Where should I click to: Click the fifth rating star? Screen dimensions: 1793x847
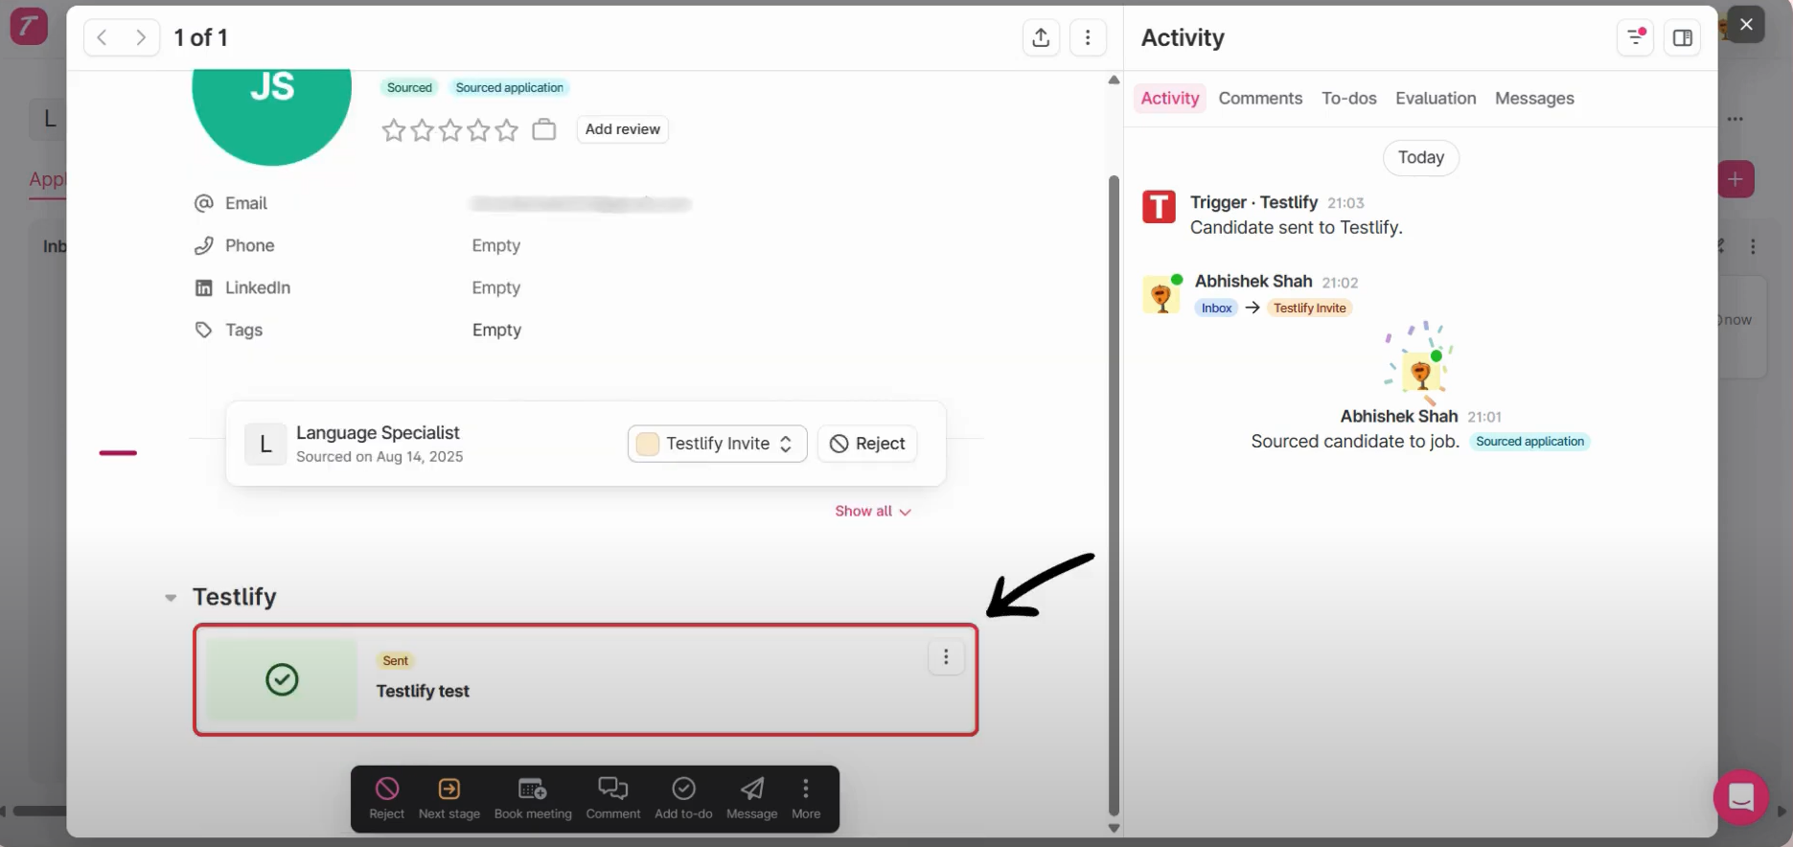tap(507, 129)
